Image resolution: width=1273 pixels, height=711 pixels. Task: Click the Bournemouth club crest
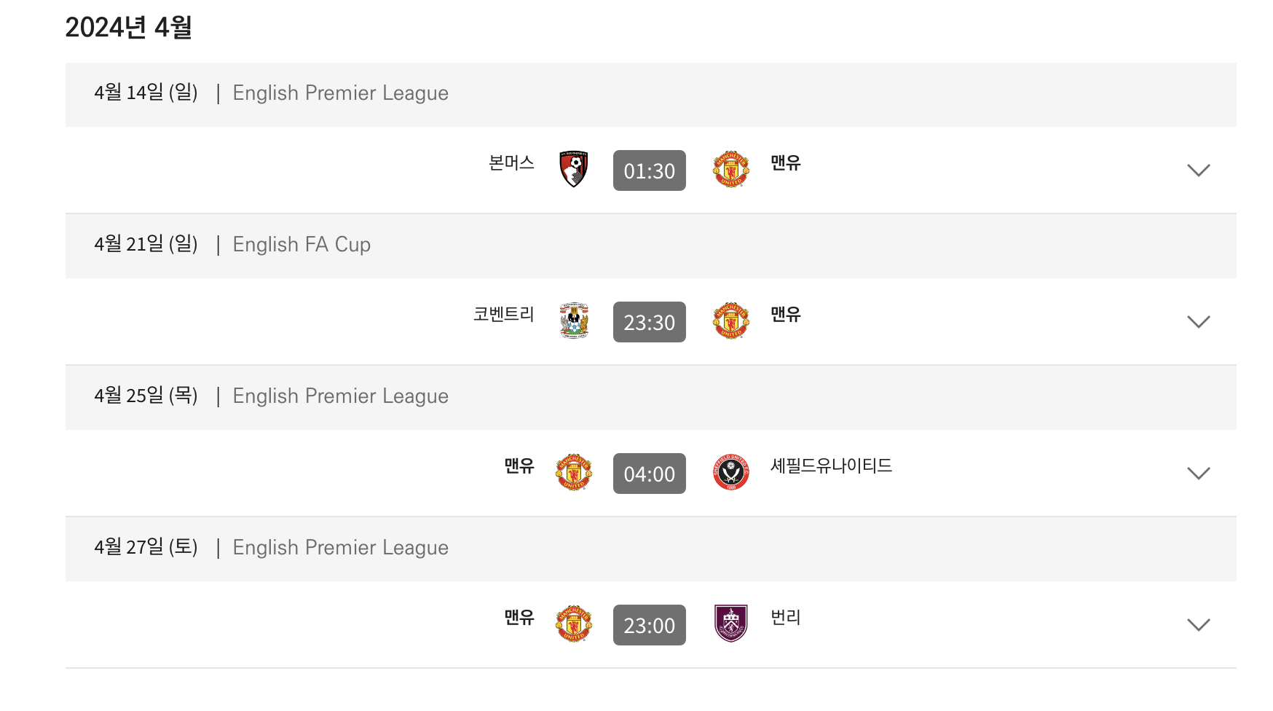click(574, 170)
